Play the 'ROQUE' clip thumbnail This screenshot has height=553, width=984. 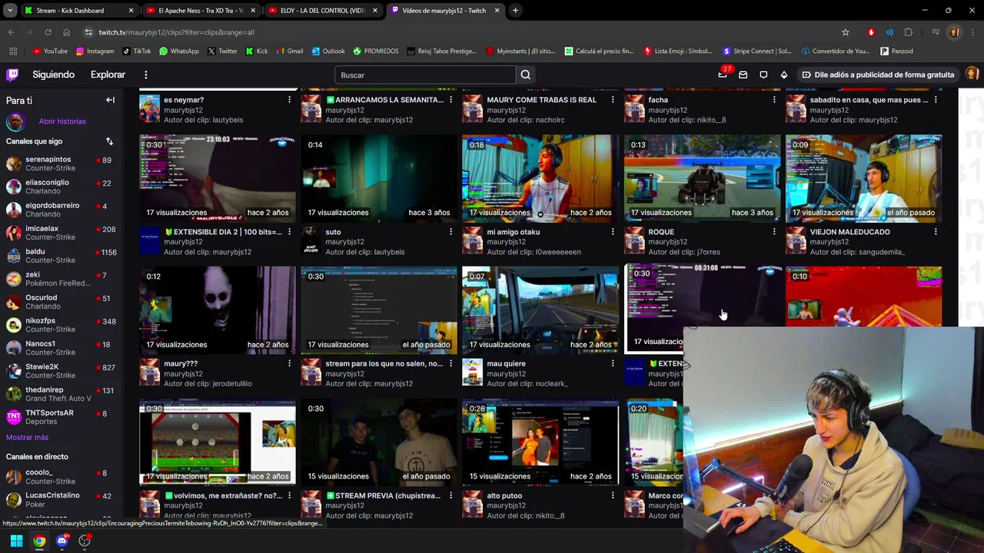click(702, 178)
